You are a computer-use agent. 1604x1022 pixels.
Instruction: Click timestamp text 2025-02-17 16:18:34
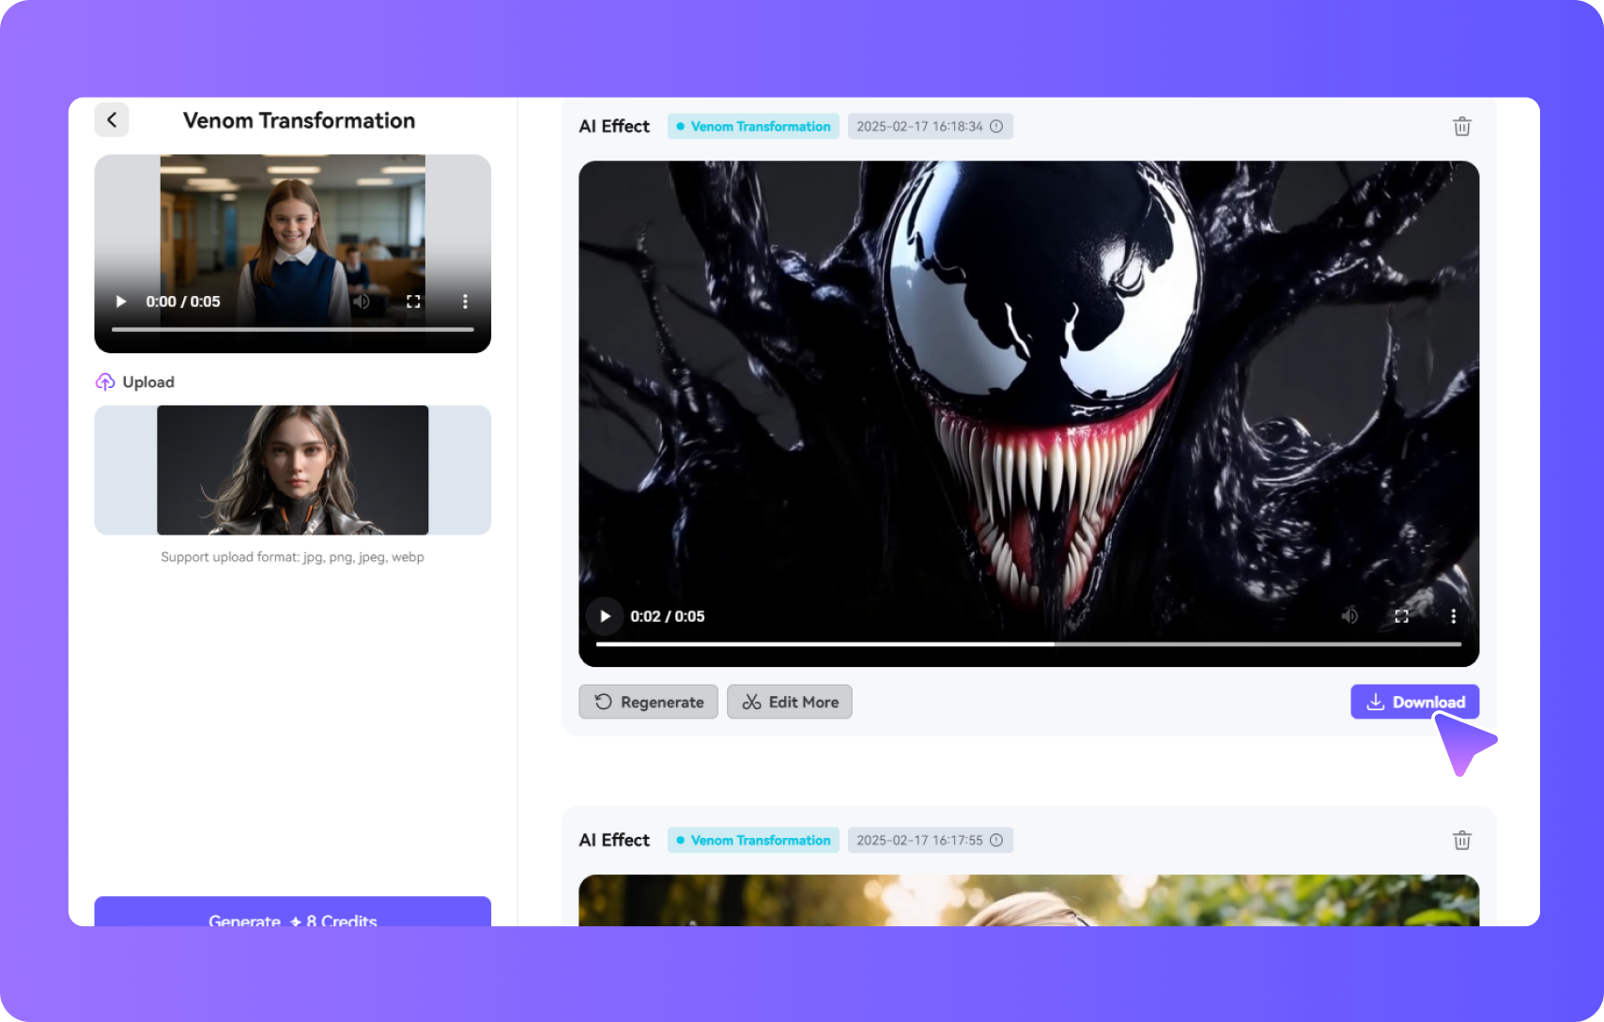click(919, 126)
